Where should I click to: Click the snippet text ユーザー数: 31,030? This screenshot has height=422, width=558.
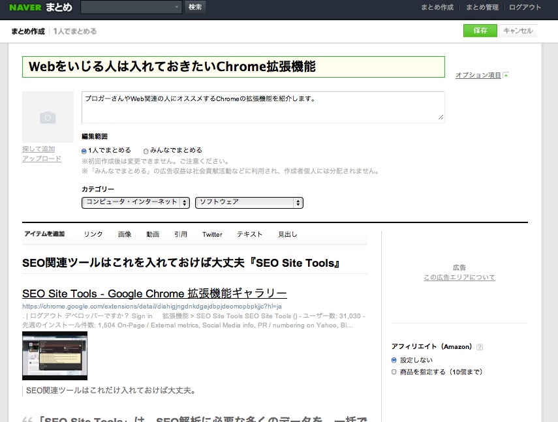coord(332,316)
